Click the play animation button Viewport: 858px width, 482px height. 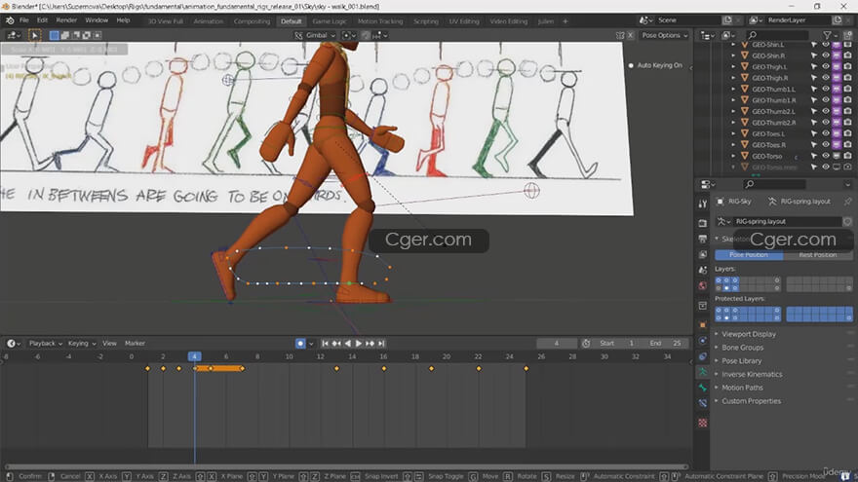[x=359, y=343]
